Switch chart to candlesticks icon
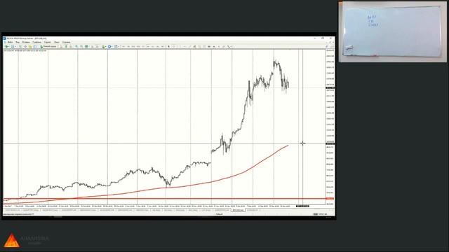Image resolution: width=449 pixels, height=252 pixels. coord(66,46)
